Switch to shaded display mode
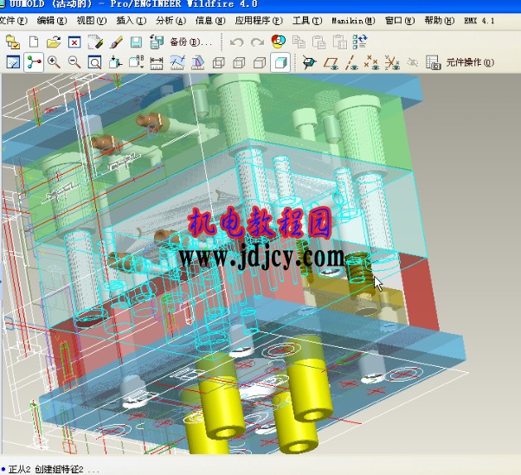Image resolution: width=521 pixels, height=475 pixels. click(x=280, y=62)
